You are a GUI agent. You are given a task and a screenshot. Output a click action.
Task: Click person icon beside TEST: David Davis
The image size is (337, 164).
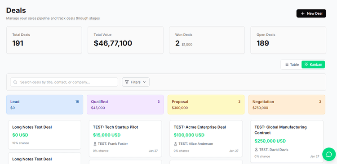(256, 149)
